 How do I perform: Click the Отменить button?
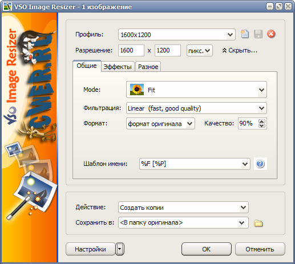[260, 249]
